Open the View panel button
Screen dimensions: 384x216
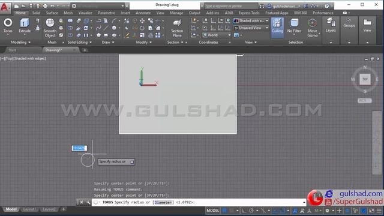(x=367, y=25)
